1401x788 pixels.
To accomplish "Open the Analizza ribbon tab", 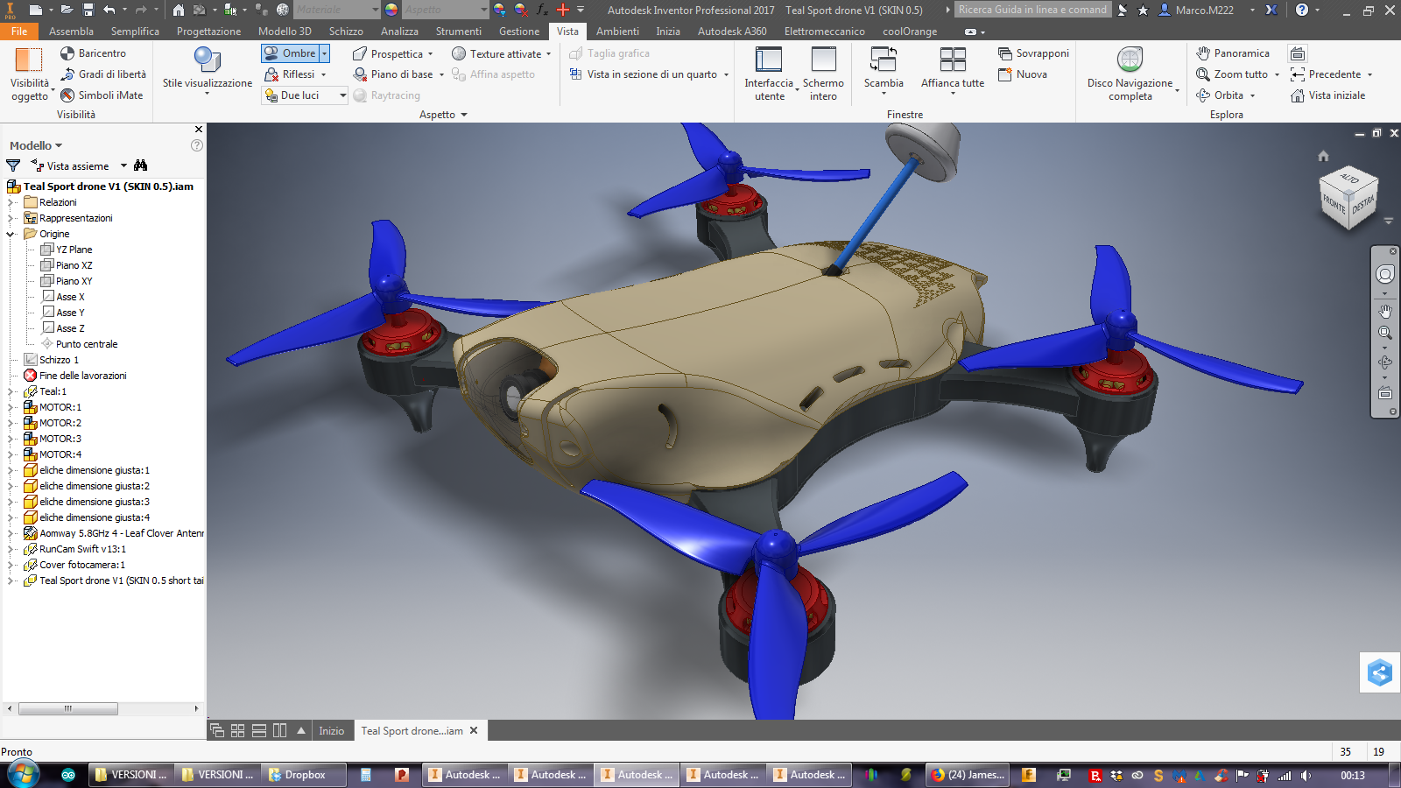I will [x=399, y=32].
